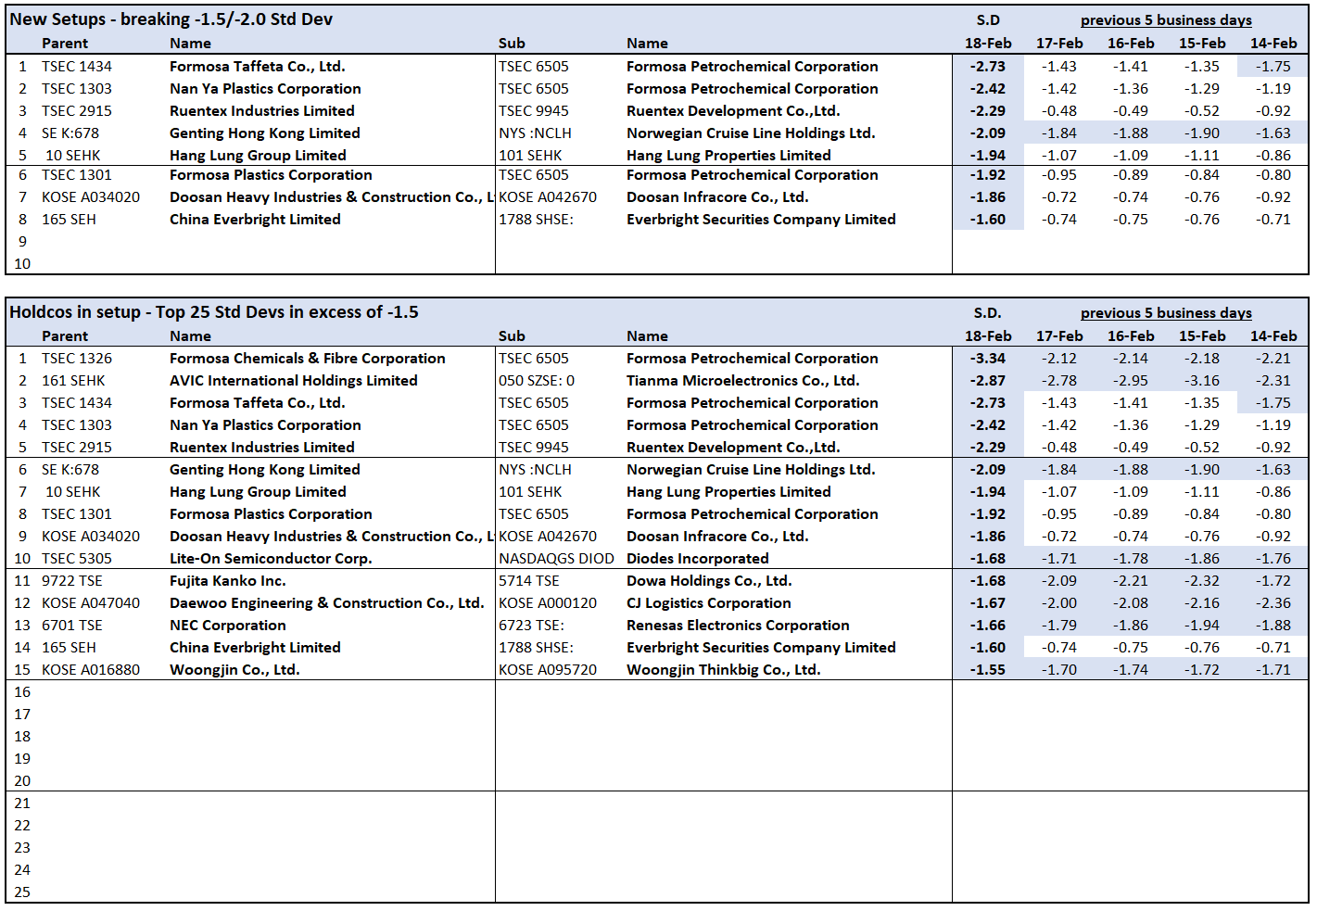Image resolution: width=1317 pixels, height=911 pixels.
Task: Click the Renesas Electronics Corporation cell
Action: click(x=738, y=626)
